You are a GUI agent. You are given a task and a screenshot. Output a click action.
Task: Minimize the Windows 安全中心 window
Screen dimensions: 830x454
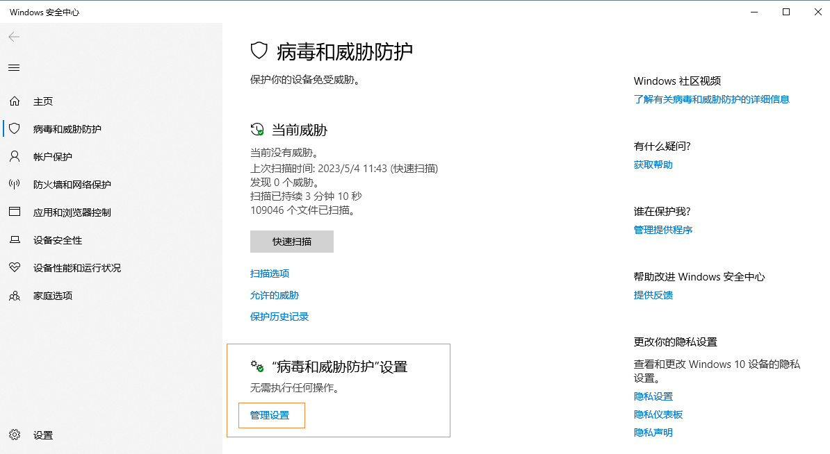tap(754, 12)
